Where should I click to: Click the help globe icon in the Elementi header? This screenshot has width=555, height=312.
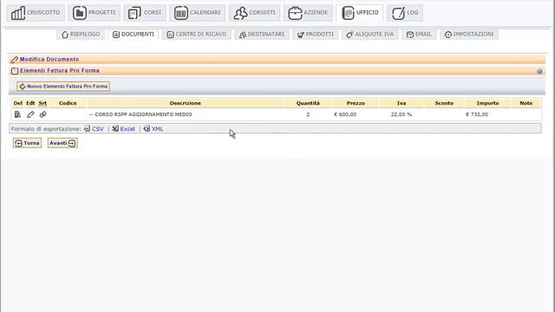click(x=539, y=71)
